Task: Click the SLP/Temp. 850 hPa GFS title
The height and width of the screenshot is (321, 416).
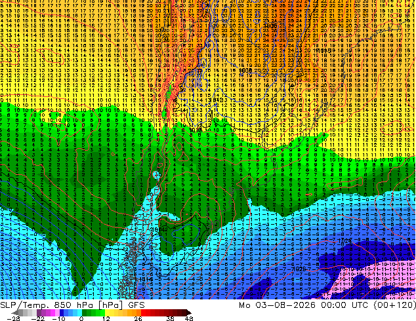Action: (72, 305)
